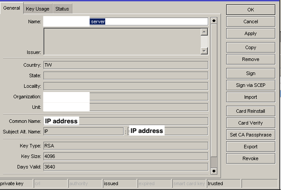Click the Country field showing TW
Viewport: 281px width, 190px height.
pyautogui.click(x=126, y=65)
